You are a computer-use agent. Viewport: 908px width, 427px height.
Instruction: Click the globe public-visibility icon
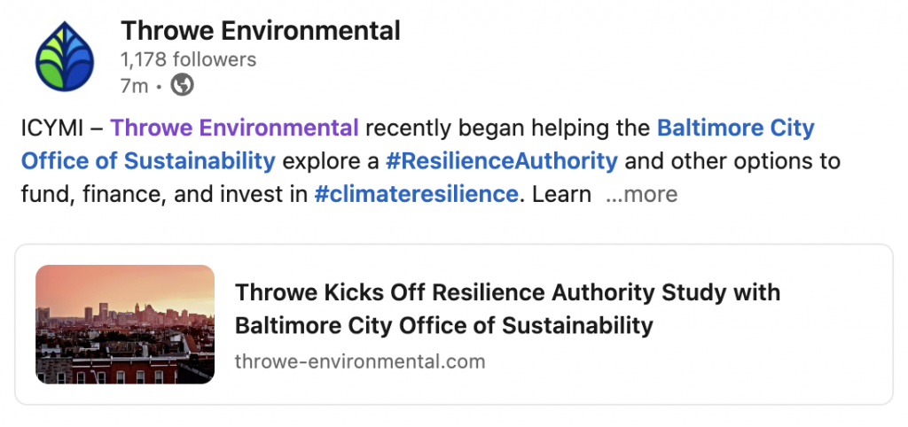(182, 86)
